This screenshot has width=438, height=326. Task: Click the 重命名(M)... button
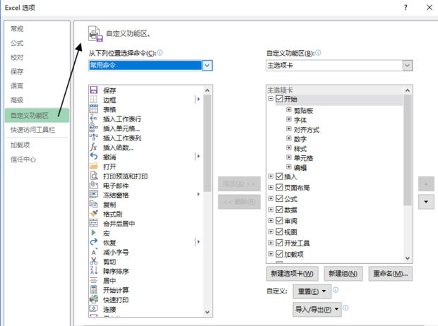[x=391, y=274]
